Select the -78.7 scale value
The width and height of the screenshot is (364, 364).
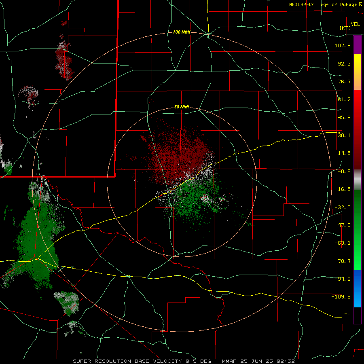coord(343,261)
